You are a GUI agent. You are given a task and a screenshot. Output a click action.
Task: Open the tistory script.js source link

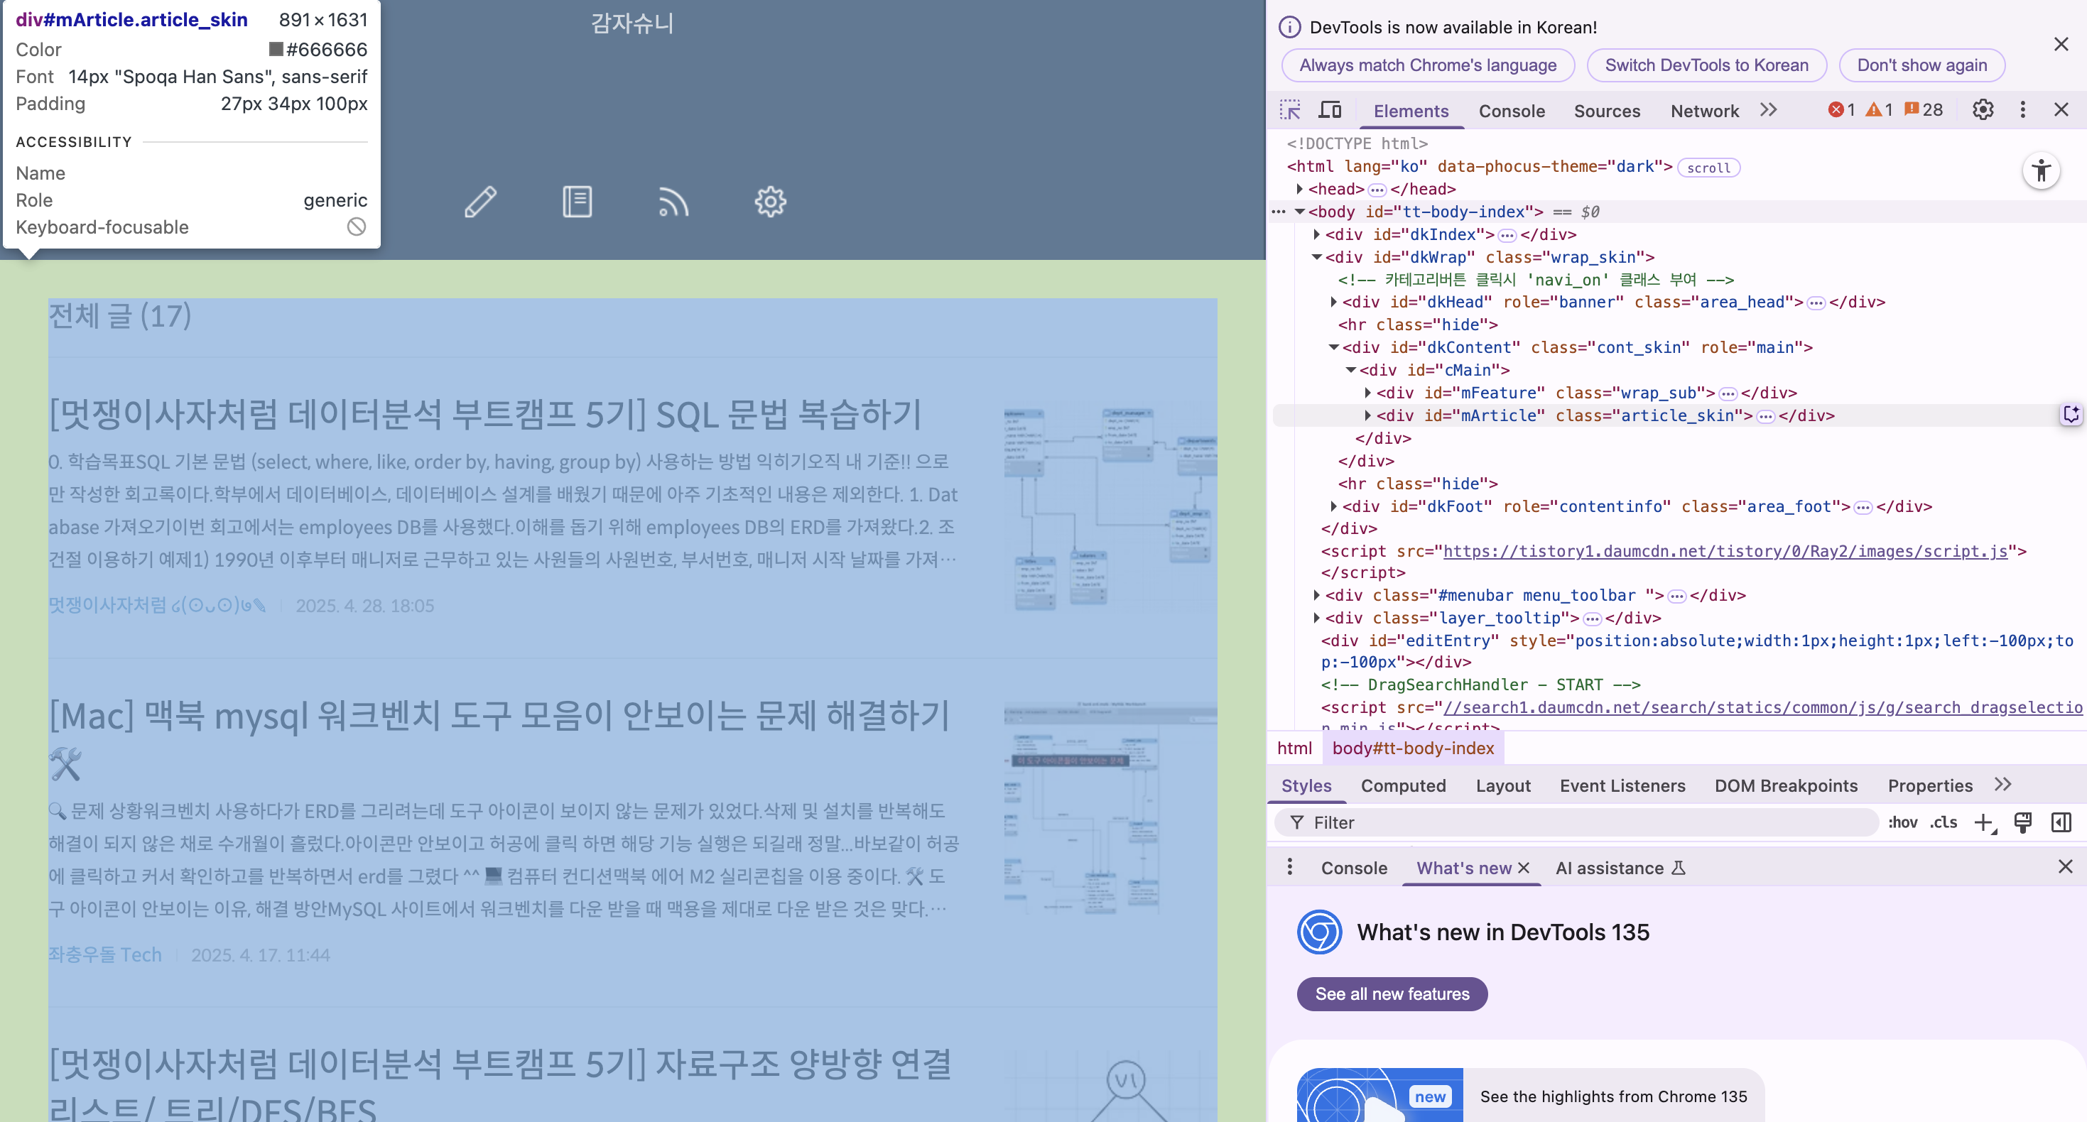tap(1725, 552)
